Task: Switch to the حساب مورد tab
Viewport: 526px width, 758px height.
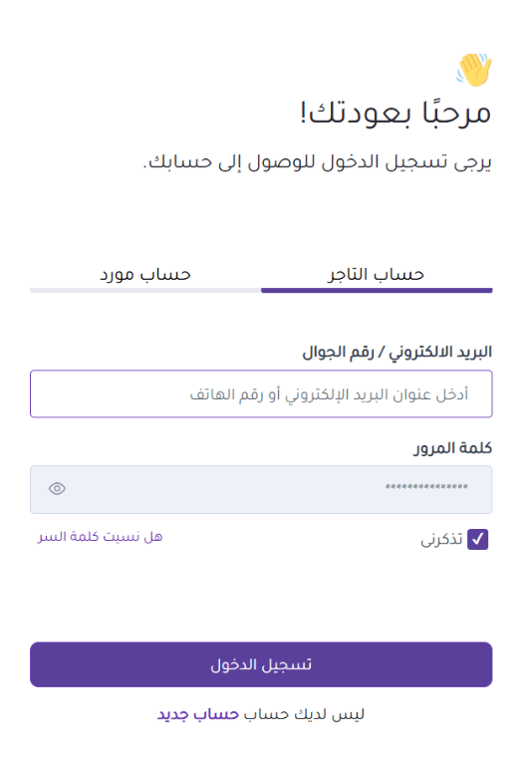Action: pyautogui.click(x=145, y=275)
